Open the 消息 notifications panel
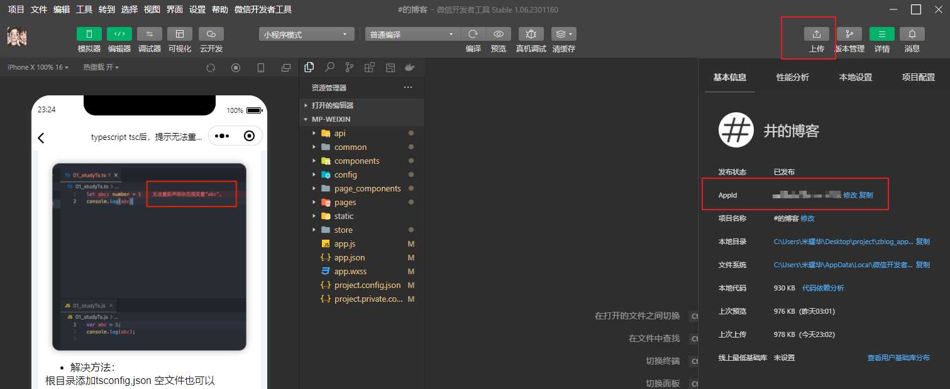This screenshot has height=389, width=950. click(x=912, y=39)
